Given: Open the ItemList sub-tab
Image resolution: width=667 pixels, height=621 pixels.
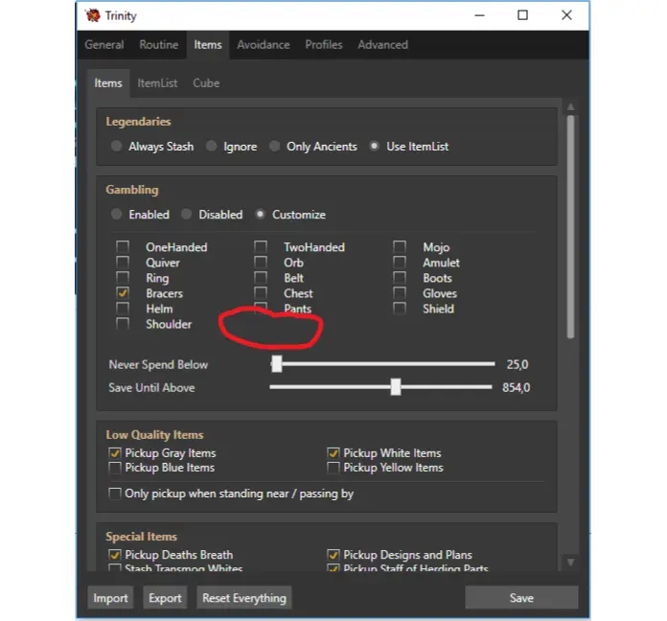Looking at the screenshot, I should pyautogui.click(x=157, y=83).
